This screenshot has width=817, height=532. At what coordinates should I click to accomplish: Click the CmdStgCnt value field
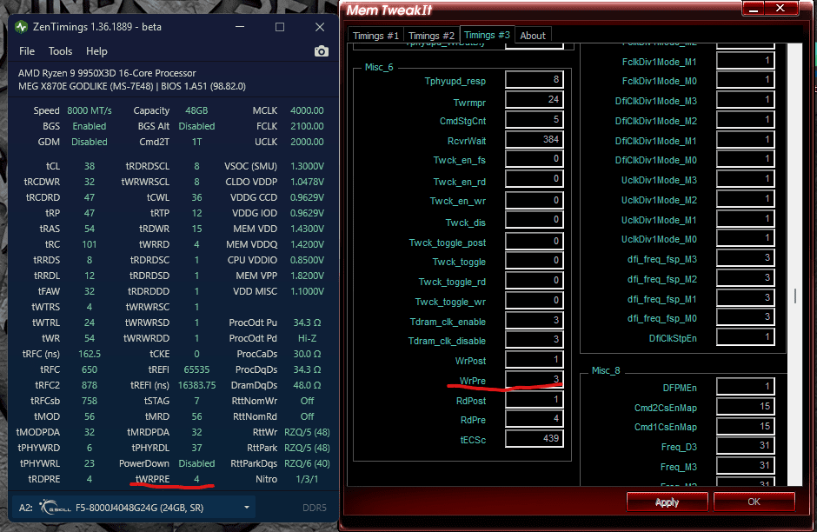(534, 120)
